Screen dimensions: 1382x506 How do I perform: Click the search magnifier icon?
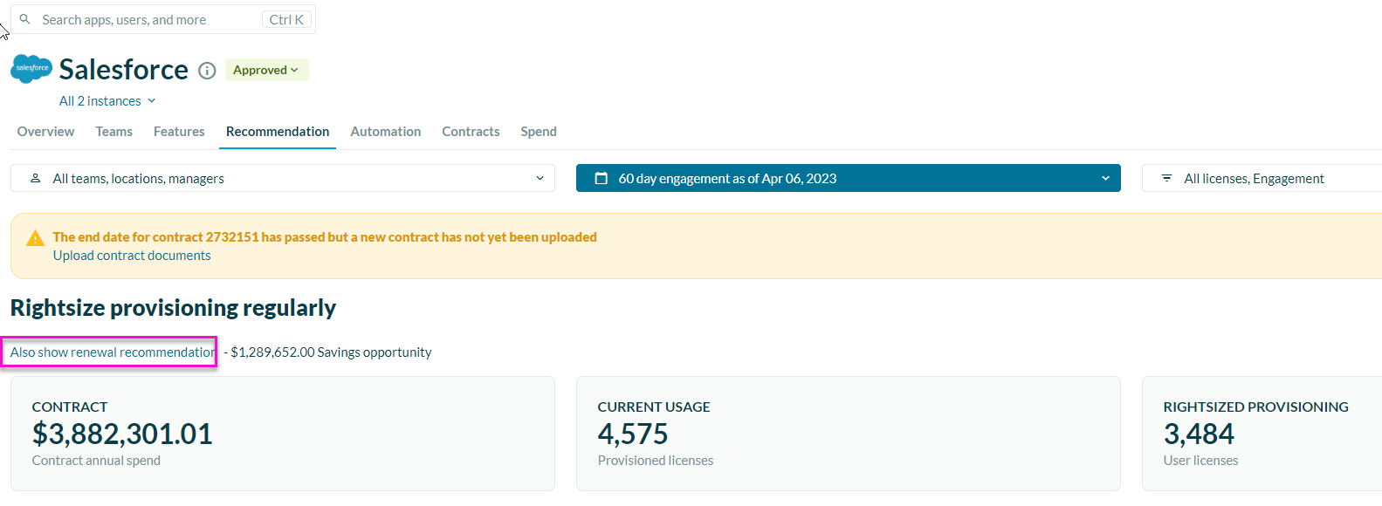click(25, 19)
